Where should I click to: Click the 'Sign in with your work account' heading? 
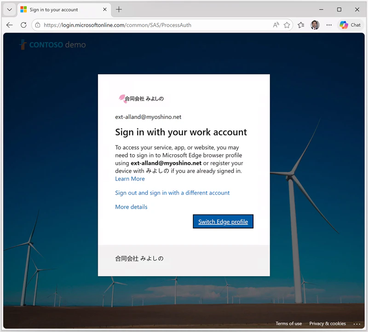pyautogui.click(x=181, y=132)
